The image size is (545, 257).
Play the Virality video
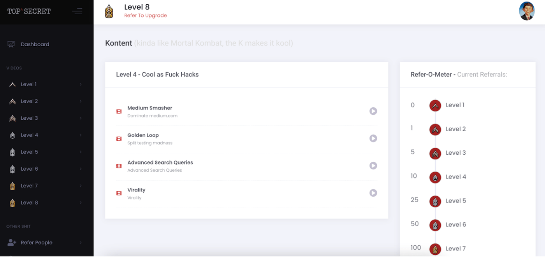point(373,193)
